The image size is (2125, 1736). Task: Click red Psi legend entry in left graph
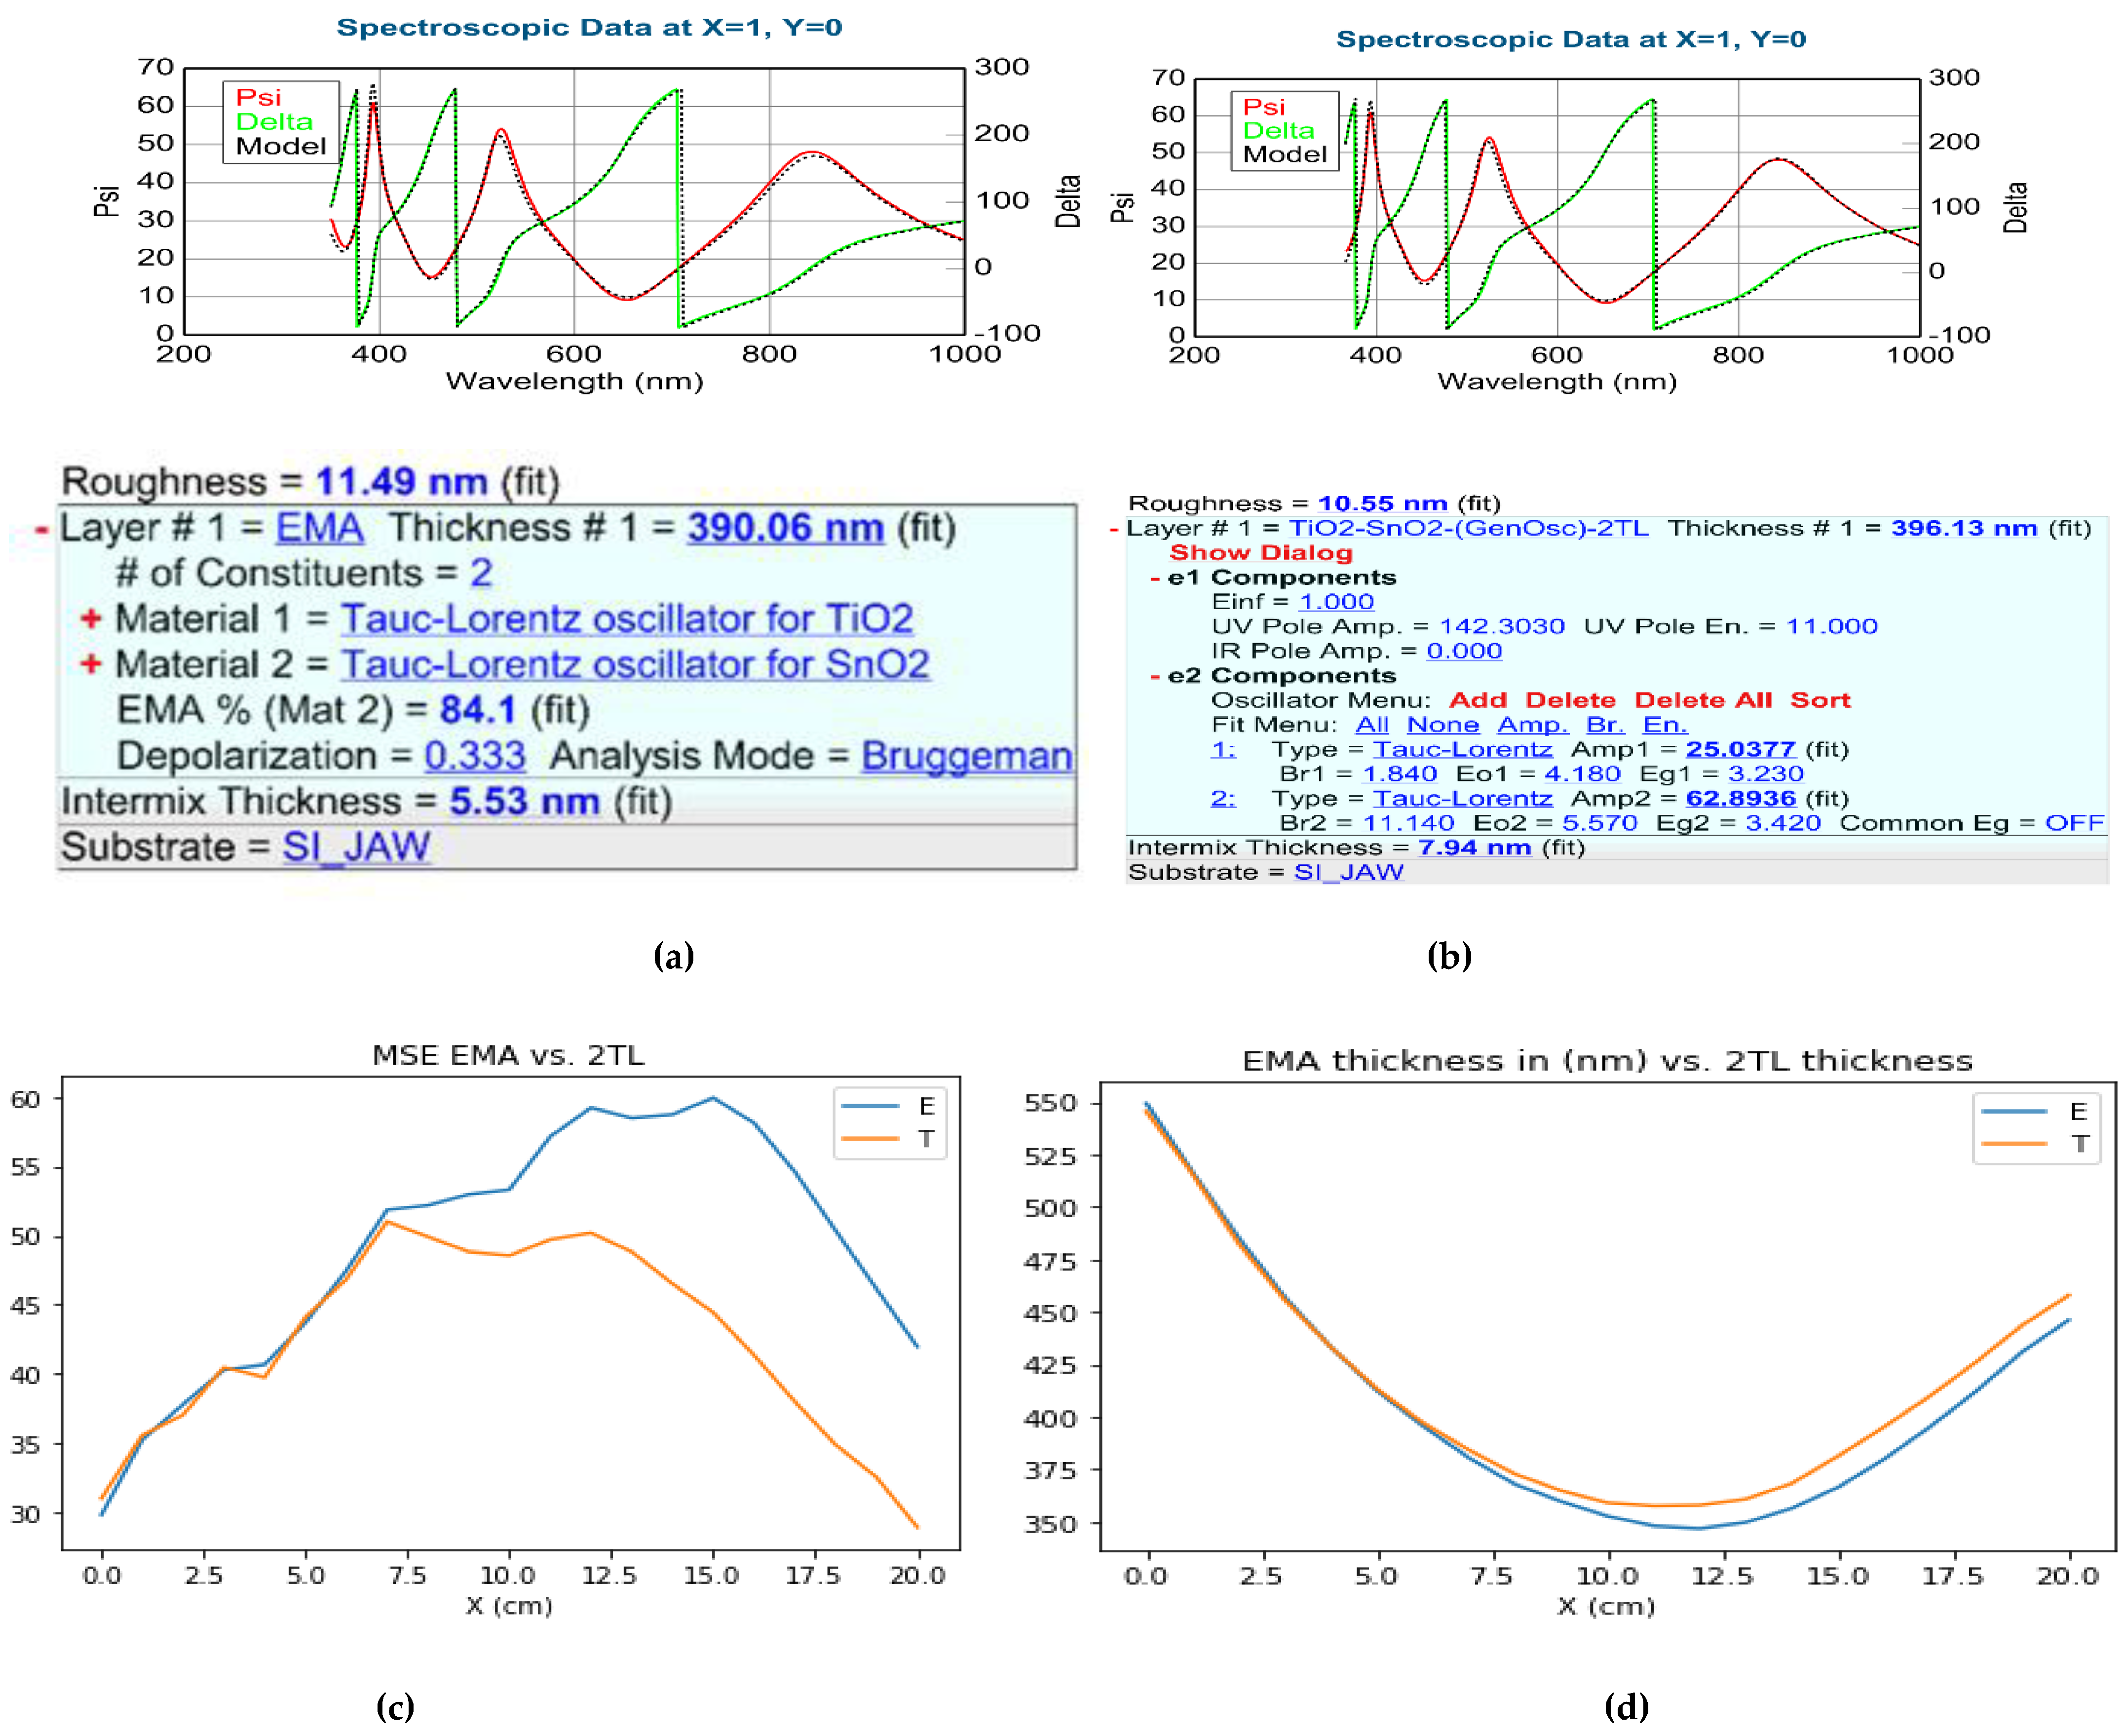[259, 97]
